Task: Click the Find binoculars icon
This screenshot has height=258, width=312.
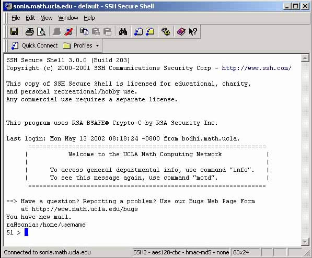Action: click(x=123, y=31)
